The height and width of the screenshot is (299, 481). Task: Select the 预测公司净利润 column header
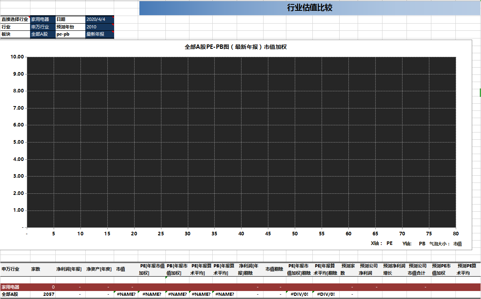[x=369, y=269]
